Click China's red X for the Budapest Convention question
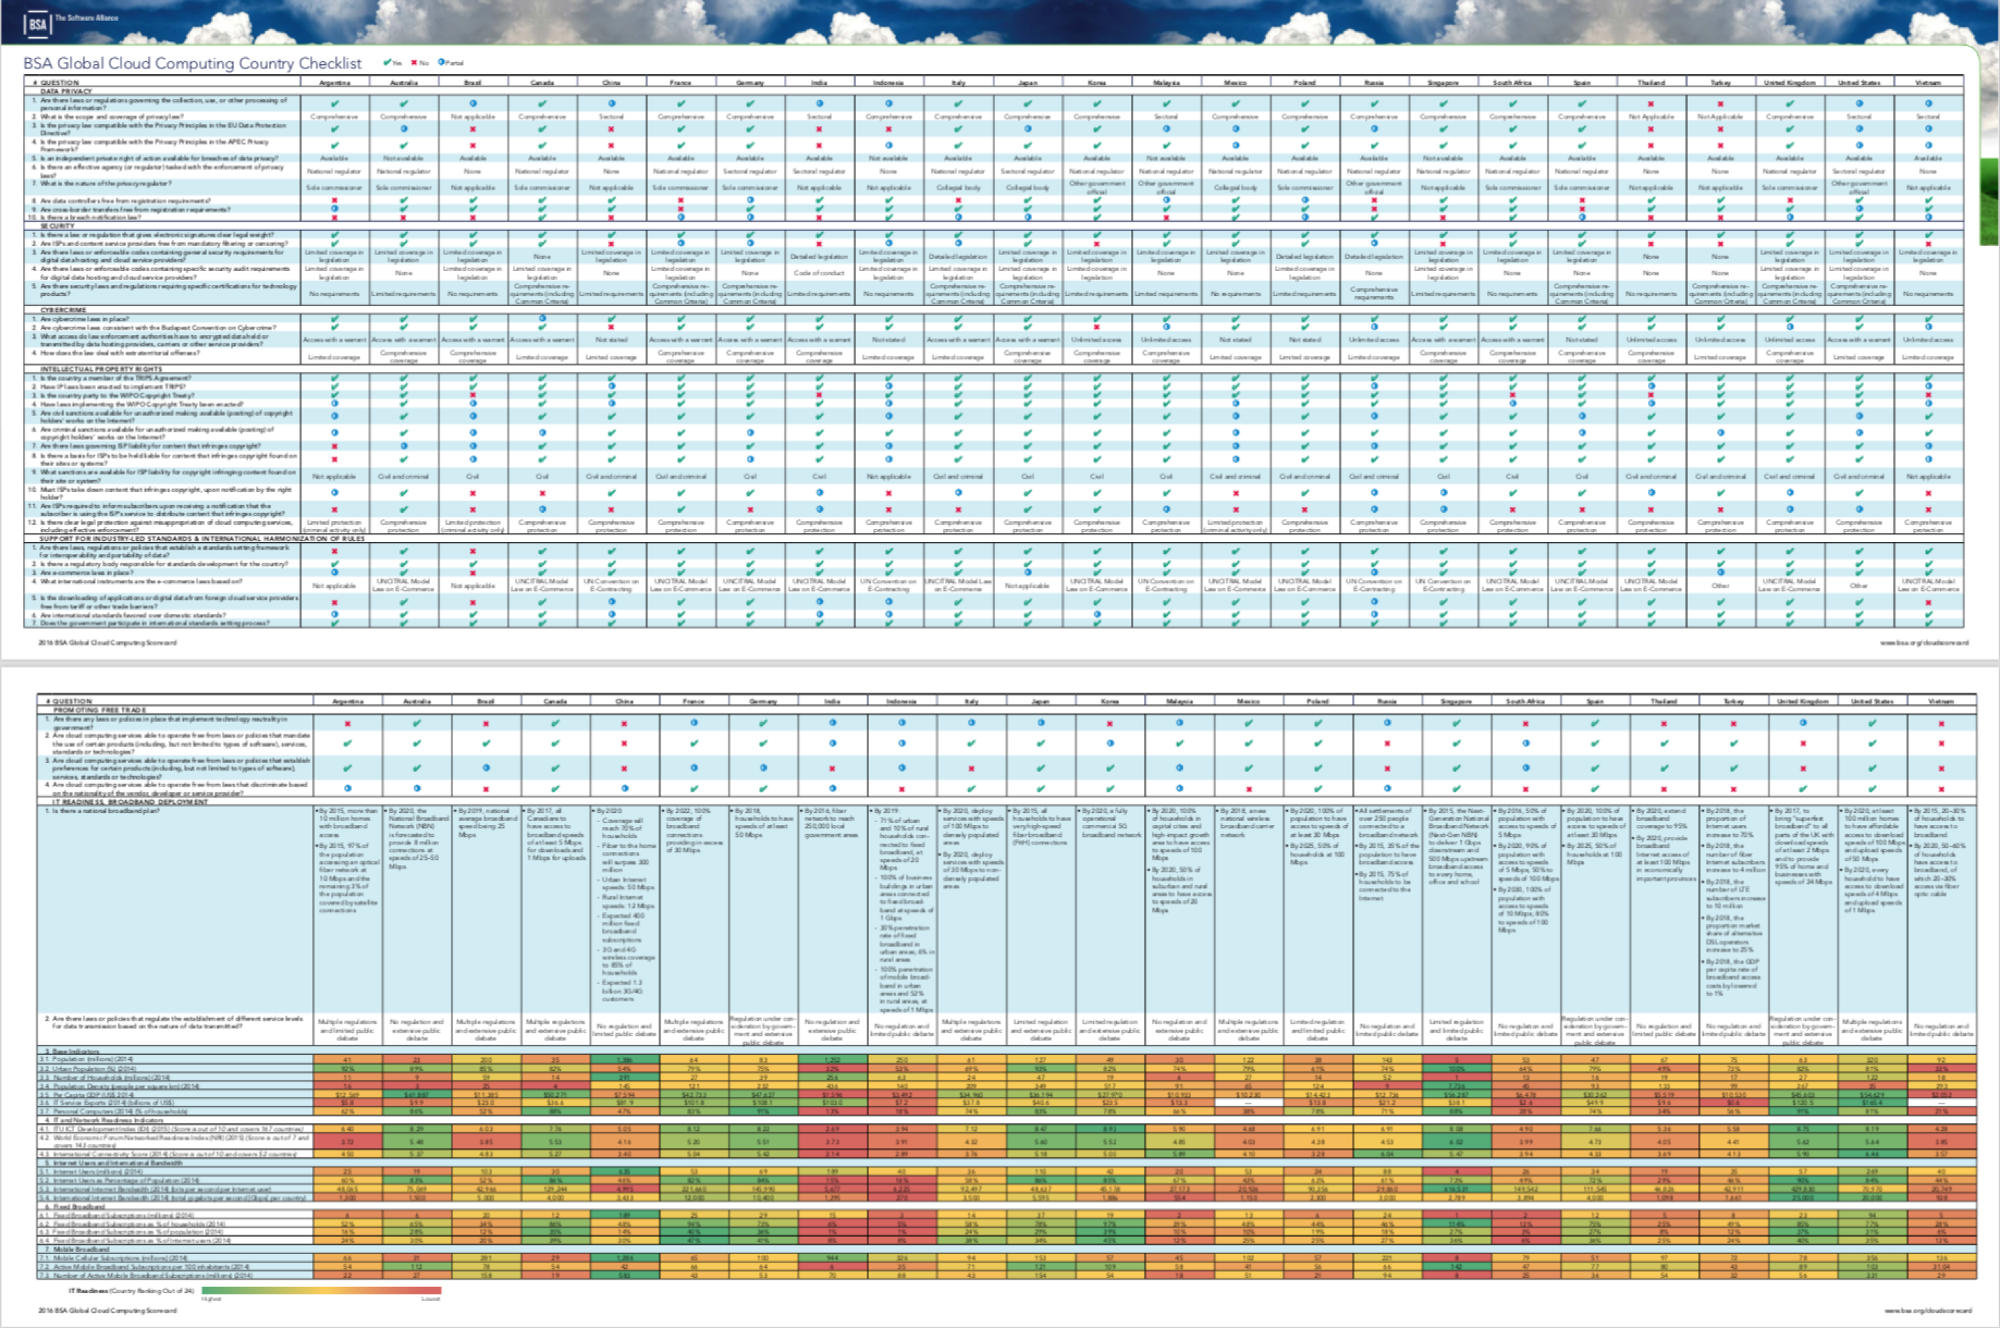Screen dimensions: 2000x1328 pyautogui.click(x=610, y=327)
